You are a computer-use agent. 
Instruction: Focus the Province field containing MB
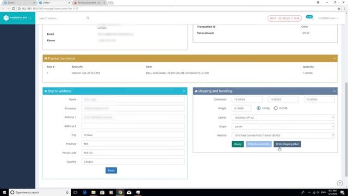click(x=133, y=144)
